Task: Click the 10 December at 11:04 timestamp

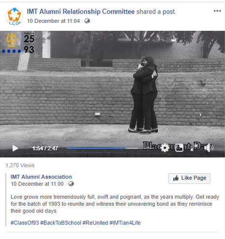Action: click(x=54, y=21)
